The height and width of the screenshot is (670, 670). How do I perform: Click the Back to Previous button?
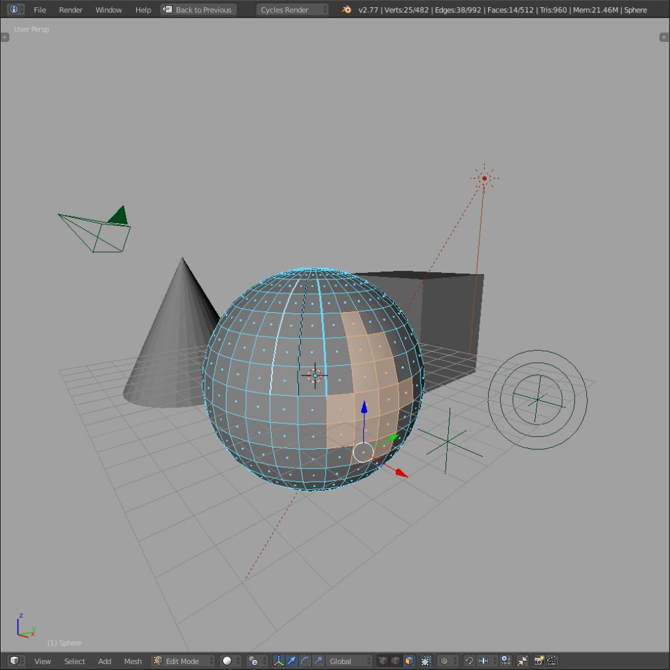pyautogui.click(x=198, y=9)
